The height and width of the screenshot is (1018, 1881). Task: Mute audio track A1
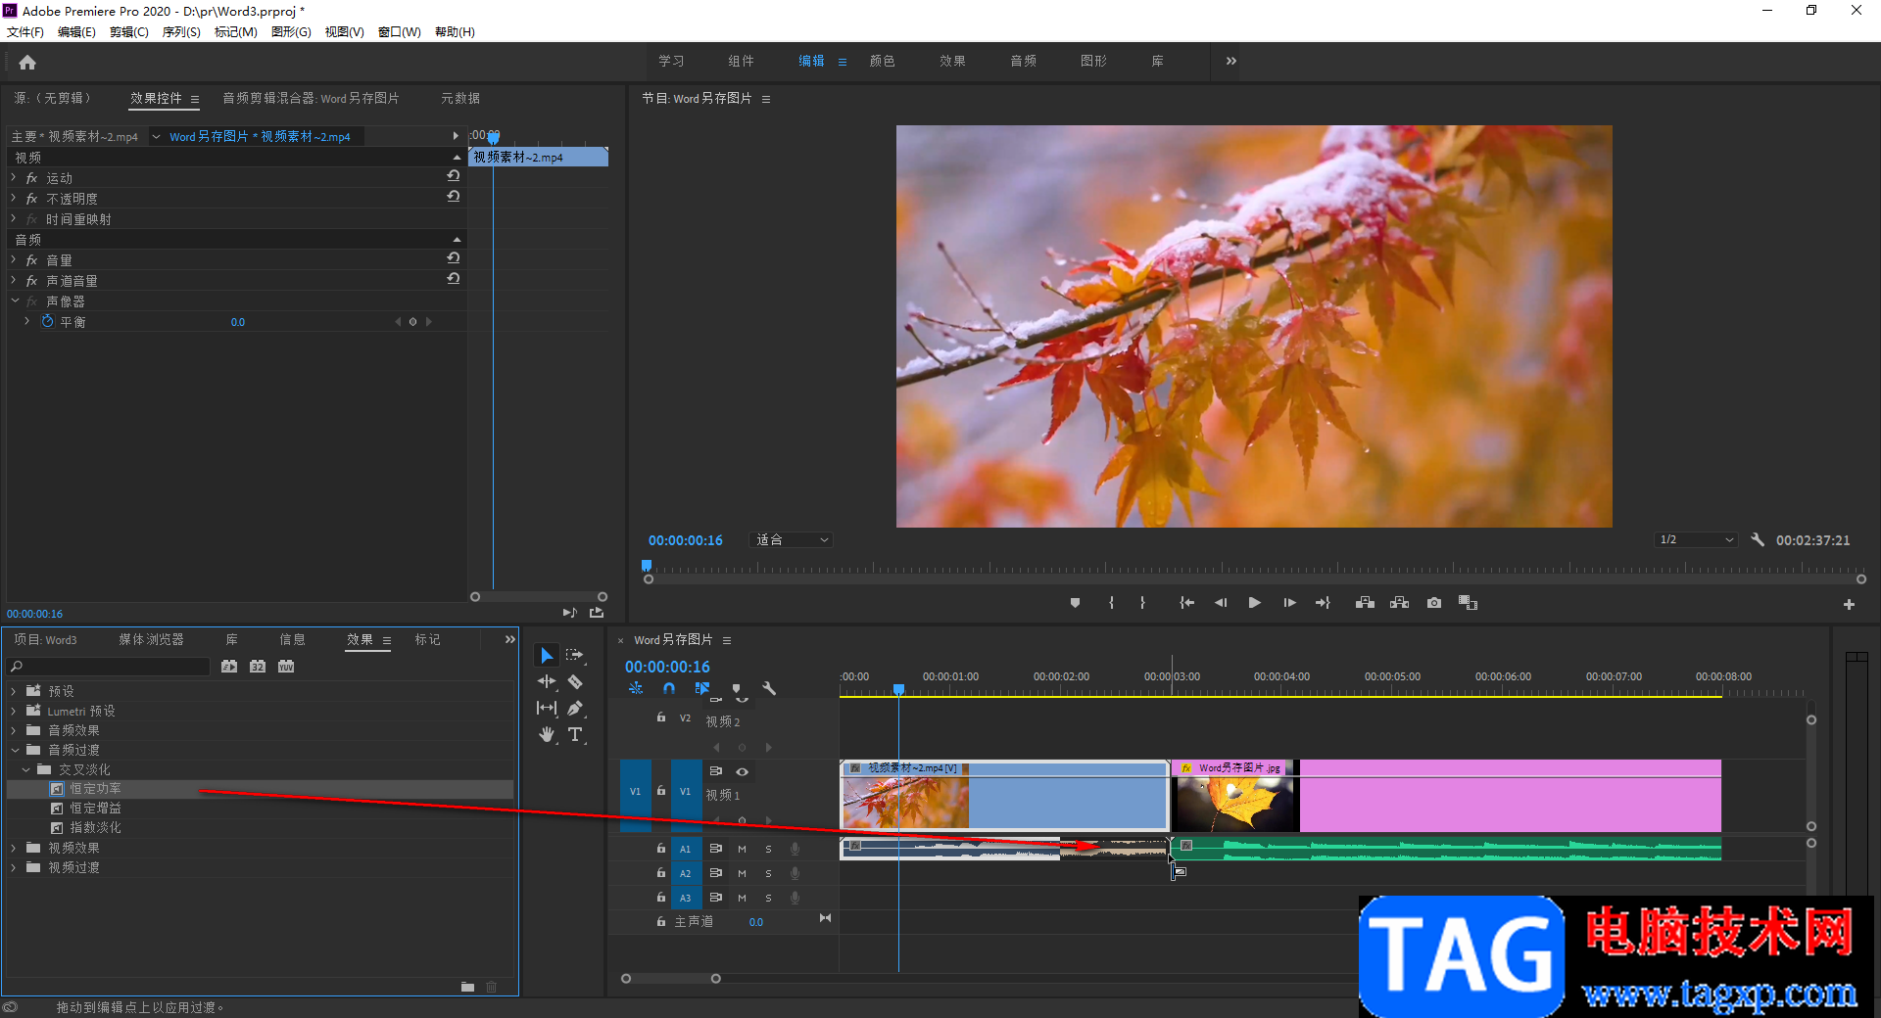click(742, 849)
